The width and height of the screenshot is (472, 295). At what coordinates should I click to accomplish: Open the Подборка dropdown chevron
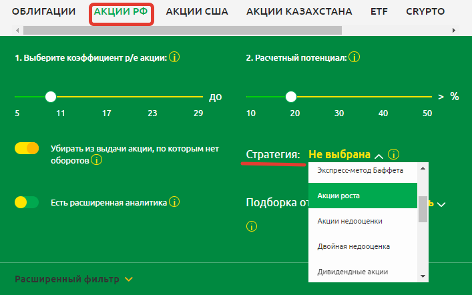coord(441,204)
